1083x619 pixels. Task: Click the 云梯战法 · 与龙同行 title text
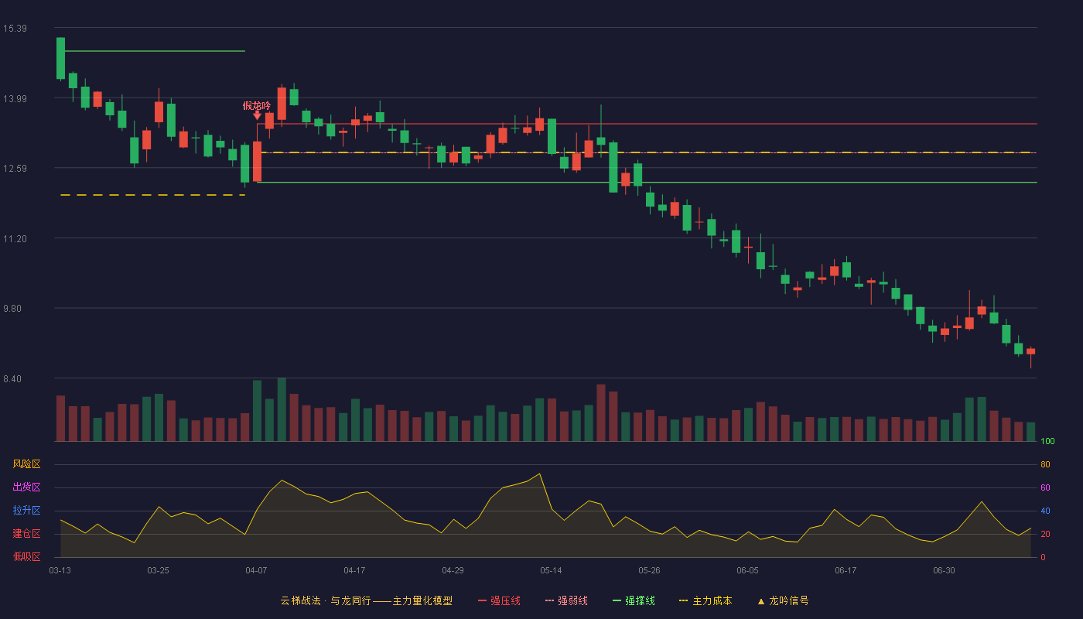(x=326, y=600)
